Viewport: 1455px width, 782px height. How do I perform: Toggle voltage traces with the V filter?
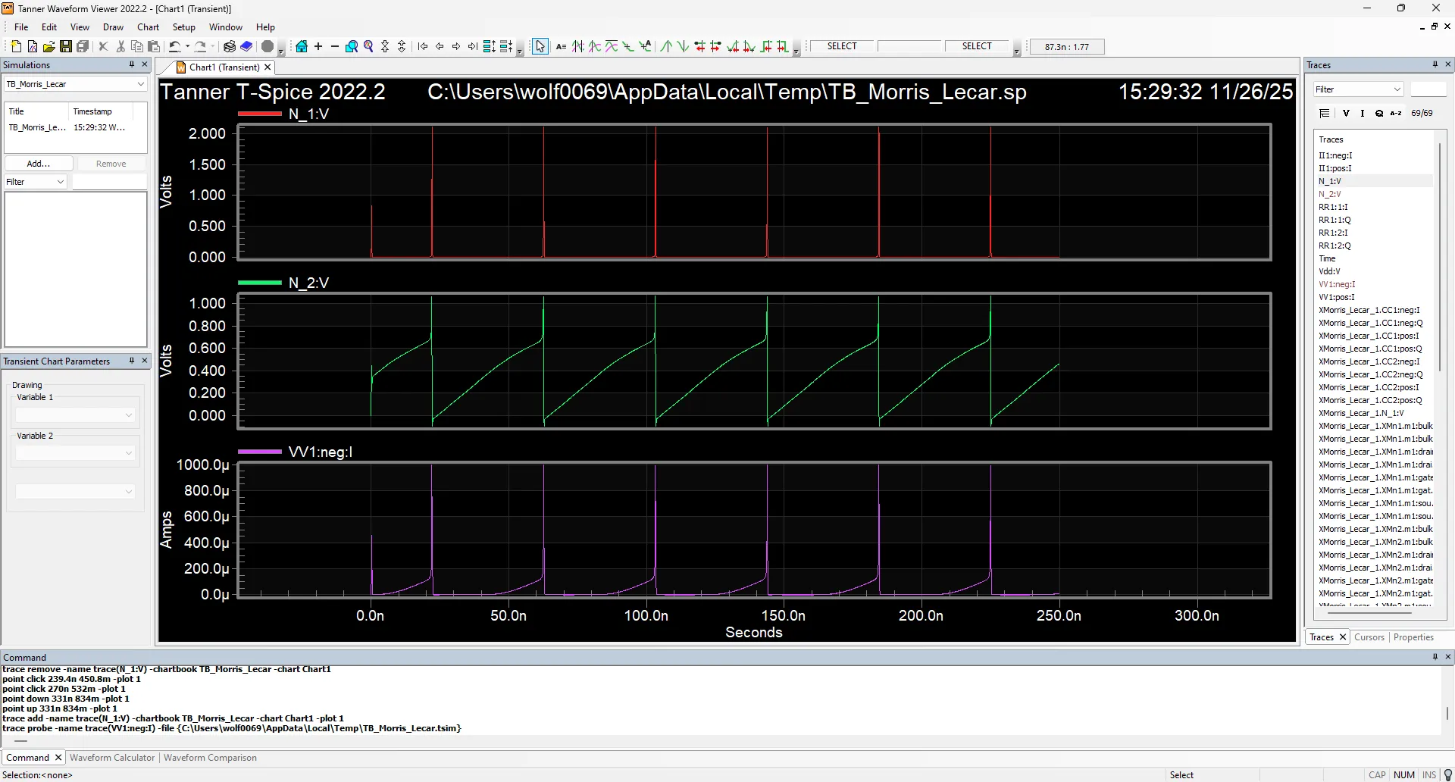[x=1346, y=113]
